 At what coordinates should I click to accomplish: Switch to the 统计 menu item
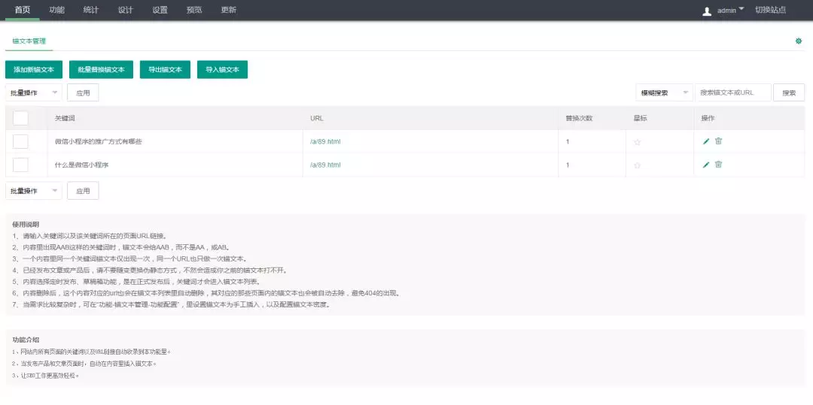pyautogui.click(x=90, y=10)
